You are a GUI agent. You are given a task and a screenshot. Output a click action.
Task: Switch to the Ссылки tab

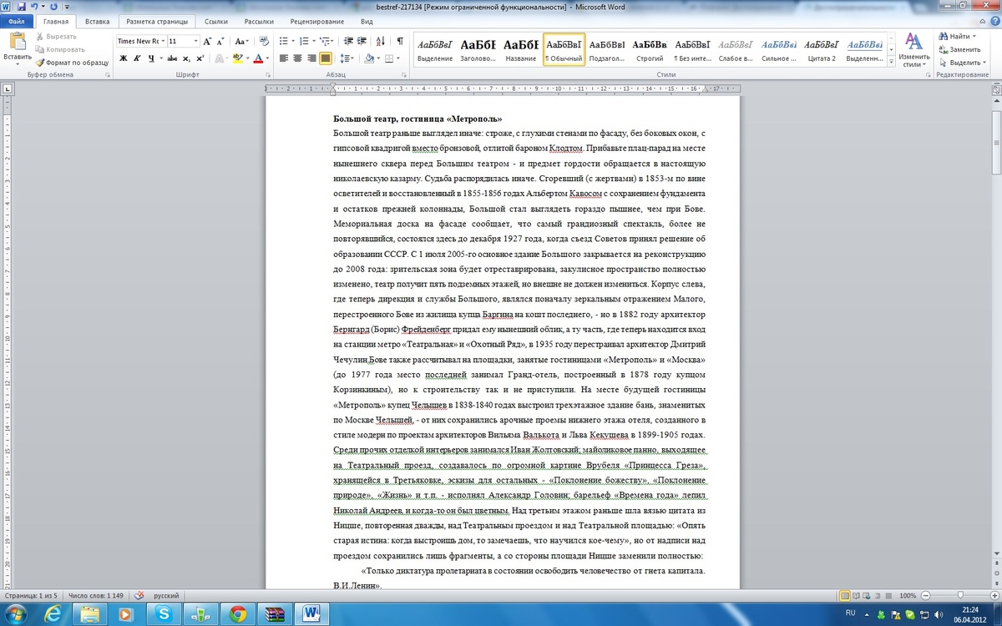click(x=216, y=22)
